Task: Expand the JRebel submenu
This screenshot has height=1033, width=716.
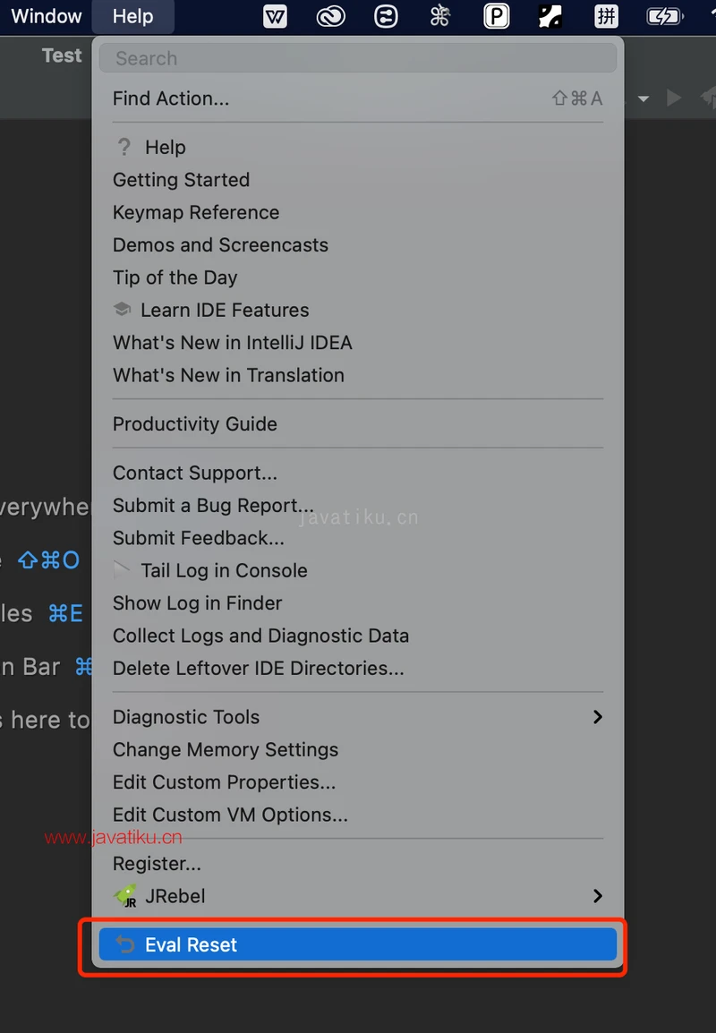Action: pos(598,896)
